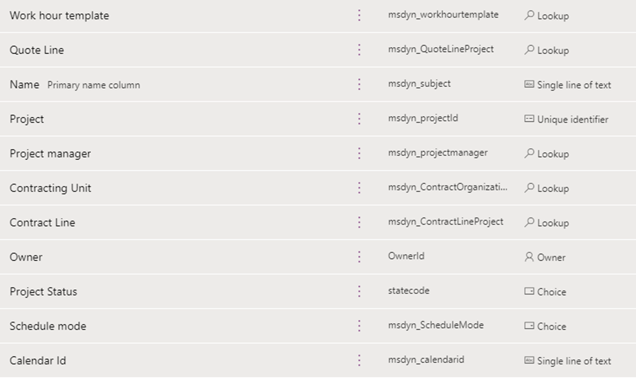Image resolution: width=636 pixels, height=378 pixels.
Task: Click the Contracting Unit column name
Action: pos(50,189)
